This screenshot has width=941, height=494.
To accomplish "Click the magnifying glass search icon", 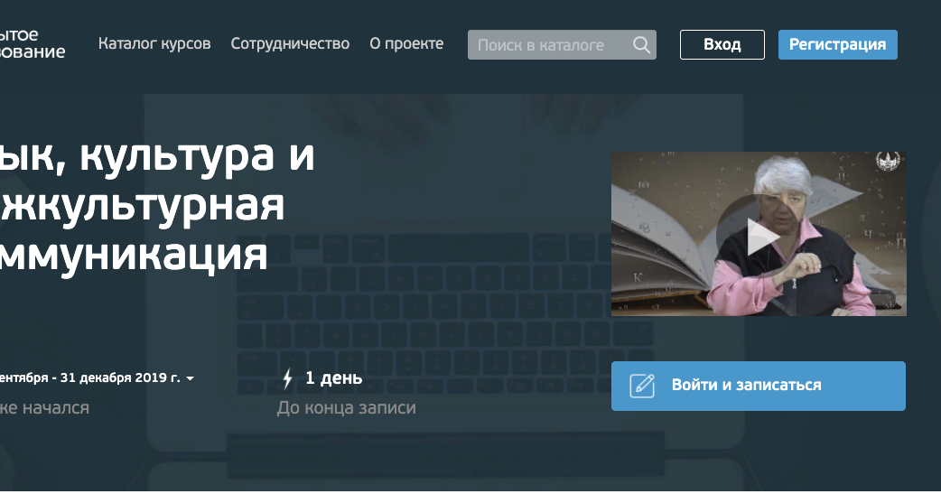I will click(x=641, y=45).
